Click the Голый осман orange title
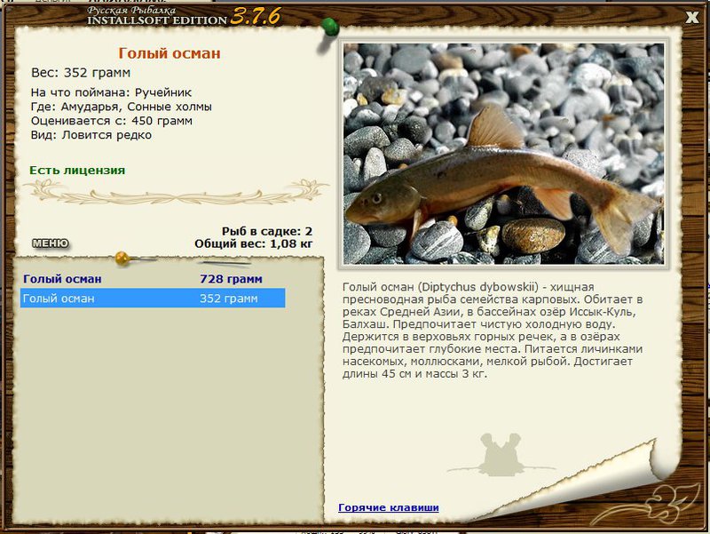The width and height of the screenshot is (710, 534). [170, 53]
